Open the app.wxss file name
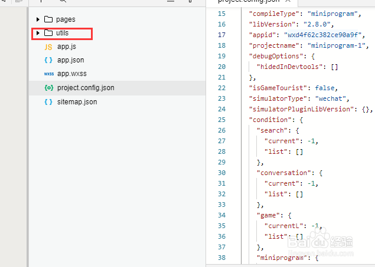 [x=72, y=74]
